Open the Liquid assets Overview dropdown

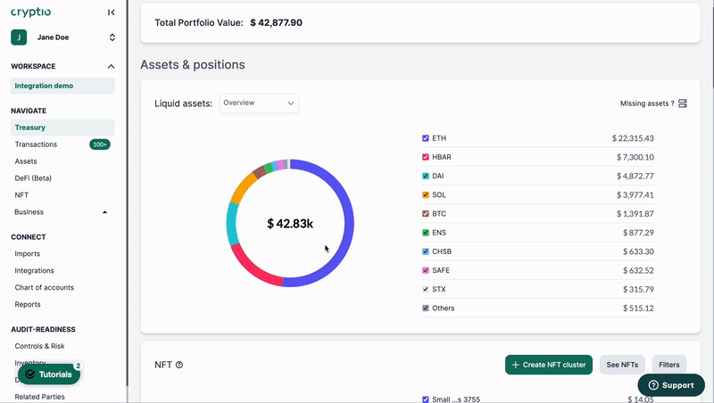click(x=259, y=103)
